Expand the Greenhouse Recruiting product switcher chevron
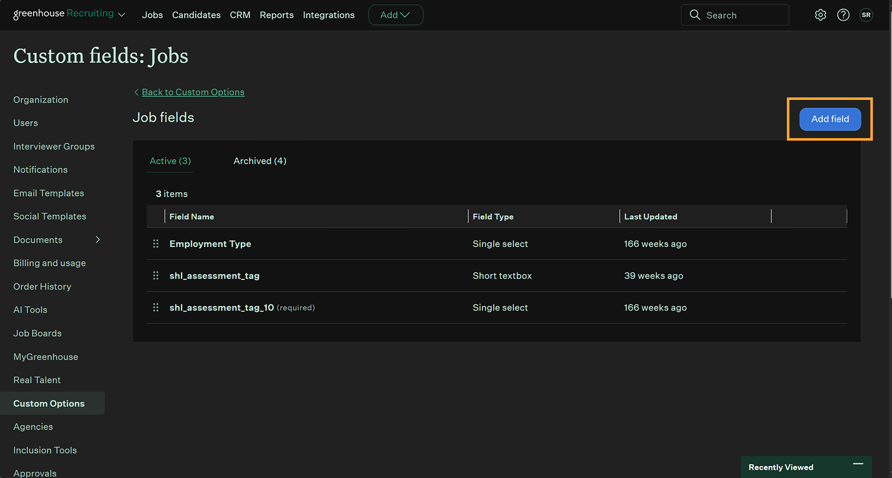The image size is (892, 478). coord(122,15)
